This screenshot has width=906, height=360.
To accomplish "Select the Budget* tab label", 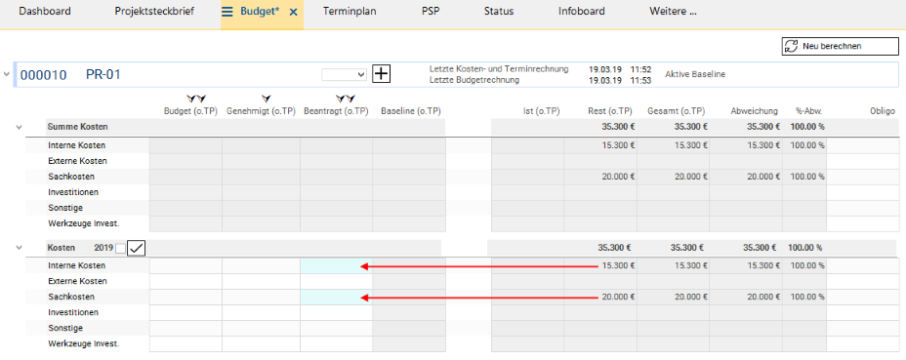I will tap(260, 12).
